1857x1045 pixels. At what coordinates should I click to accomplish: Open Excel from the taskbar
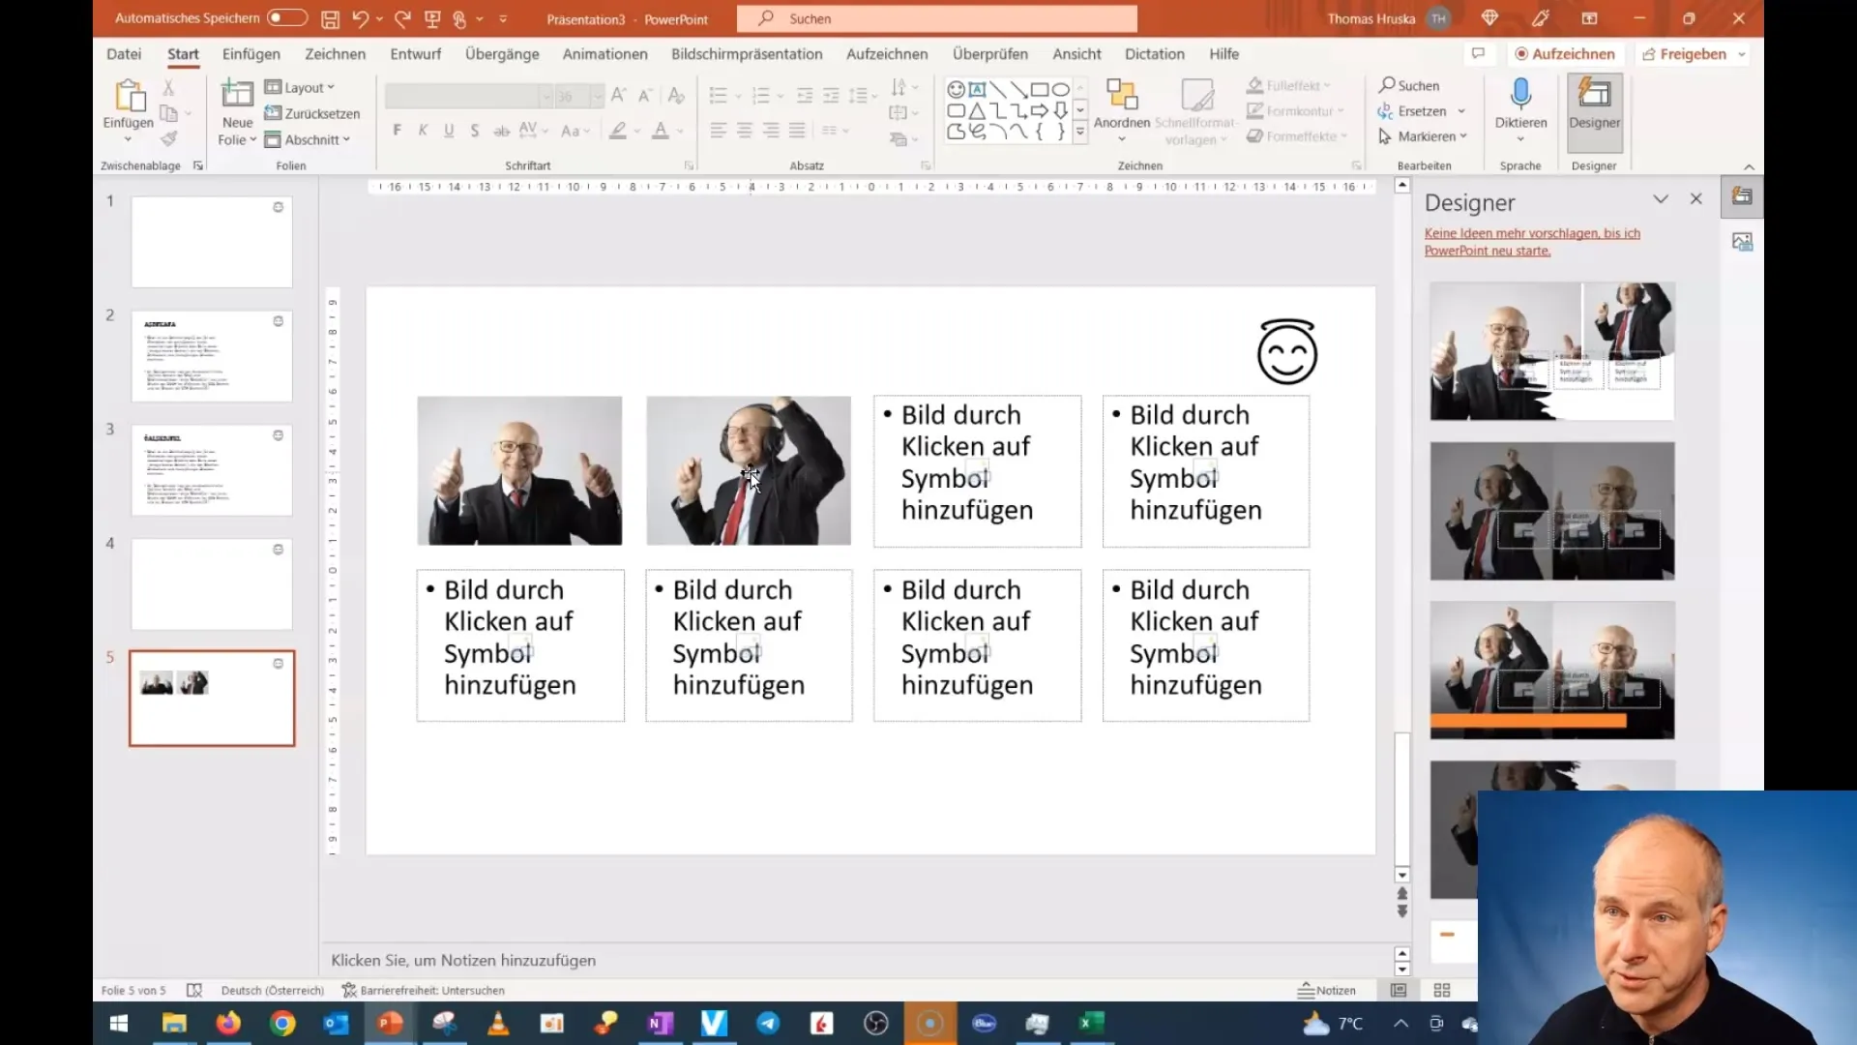coord(1091,1023)
